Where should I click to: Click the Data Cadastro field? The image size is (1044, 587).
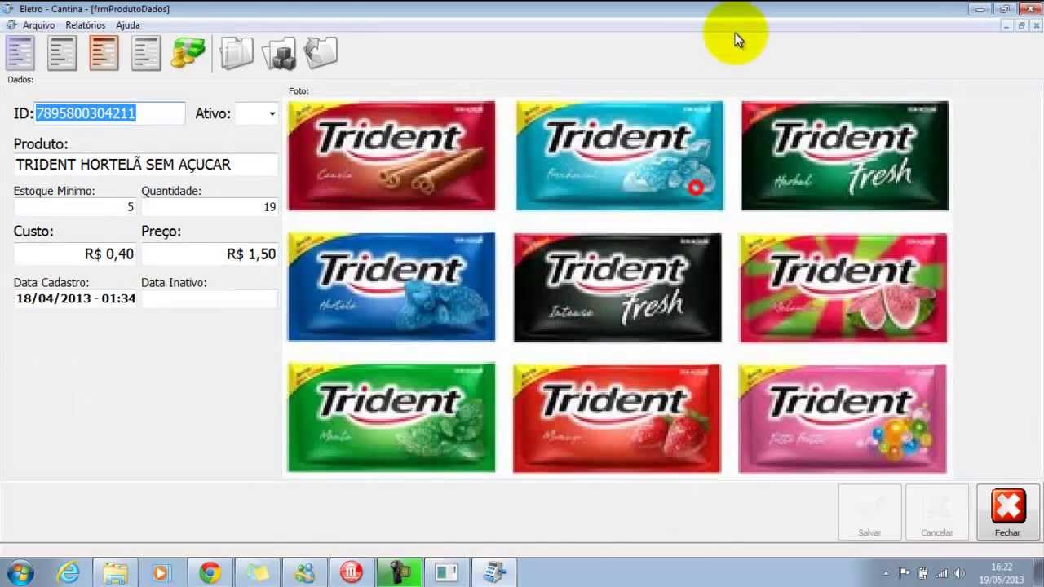click(75, 298)
